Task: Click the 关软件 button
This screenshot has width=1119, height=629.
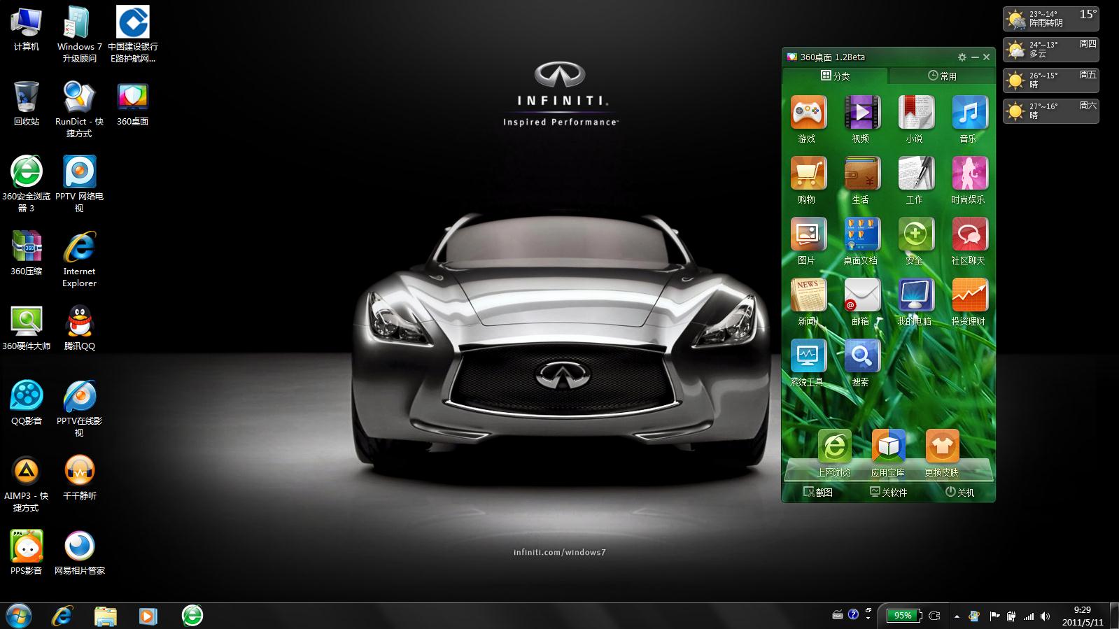Action: click(x=888, y=493)
